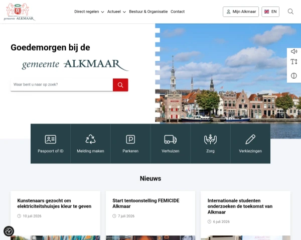Activate the read-aloud speaker icon

click(293, 51)
